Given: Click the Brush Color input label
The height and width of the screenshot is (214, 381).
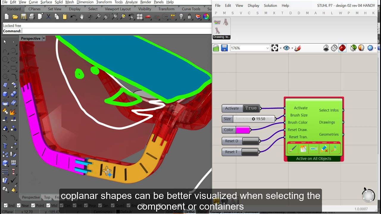Looking at the screenshot, I should [x=298, y=122].
